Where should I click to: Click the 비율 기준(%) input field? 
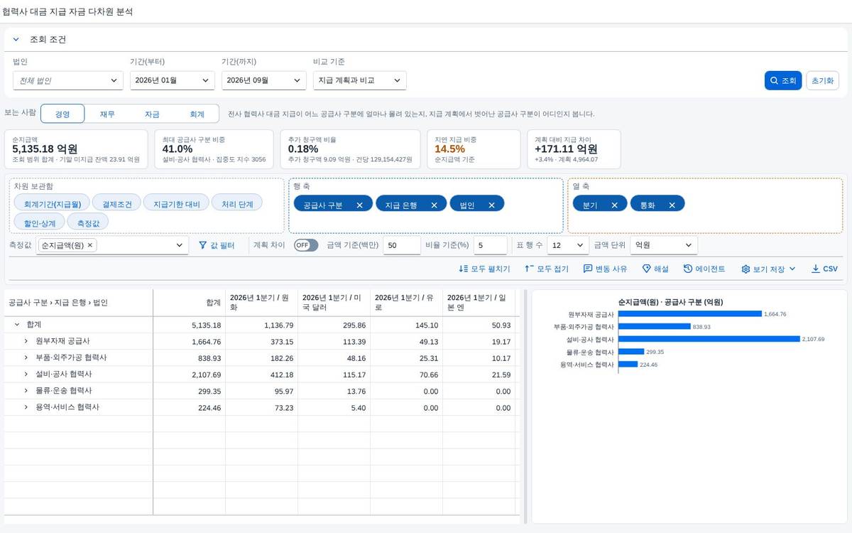point(491,245)
